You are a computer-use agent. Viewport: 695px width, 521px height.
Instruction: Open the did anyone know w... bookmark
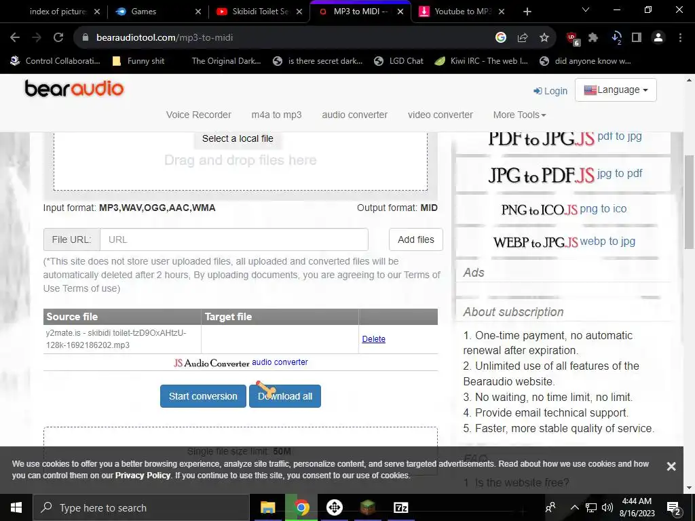(x=585, y=61)
